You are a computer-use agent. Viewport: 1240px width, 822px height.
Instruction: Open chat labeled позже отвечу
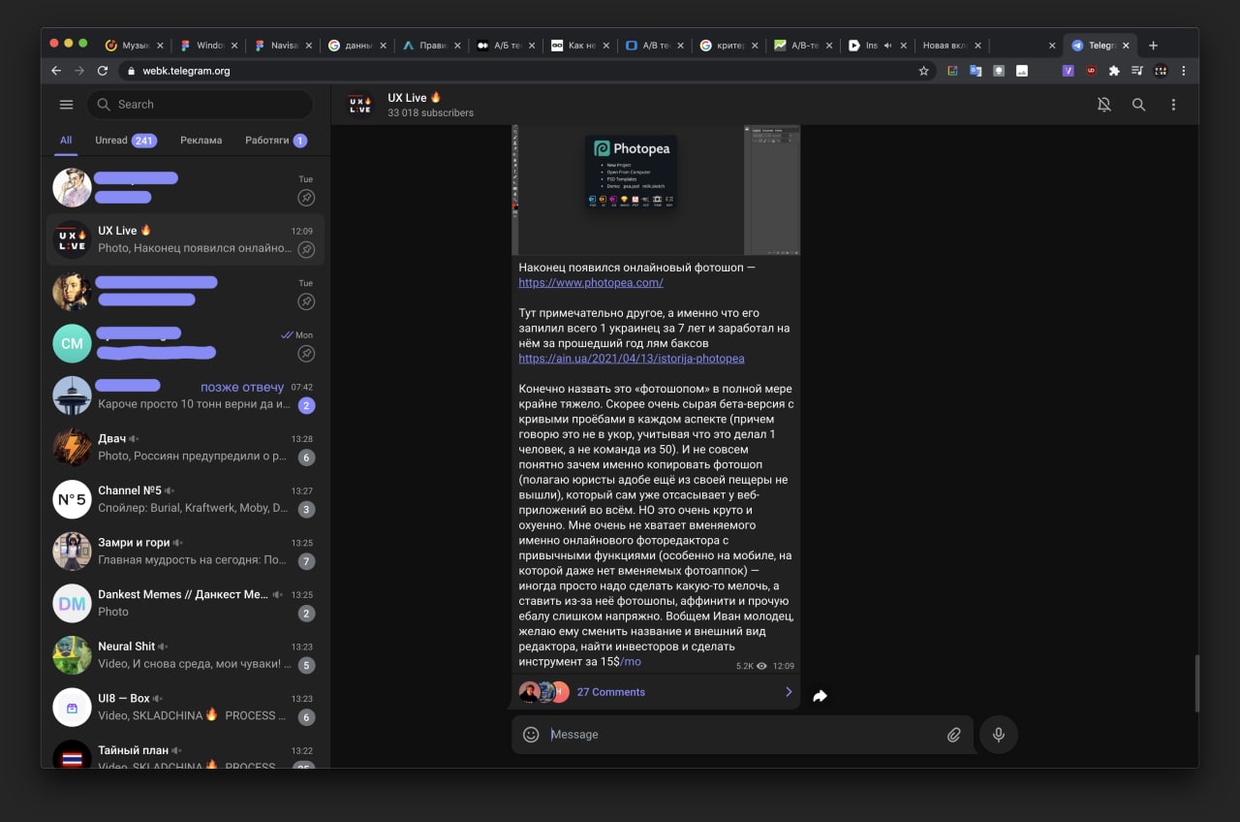tap(186, 395)
